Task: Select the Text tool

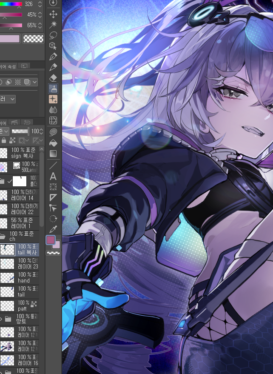Action: (53, 176)
